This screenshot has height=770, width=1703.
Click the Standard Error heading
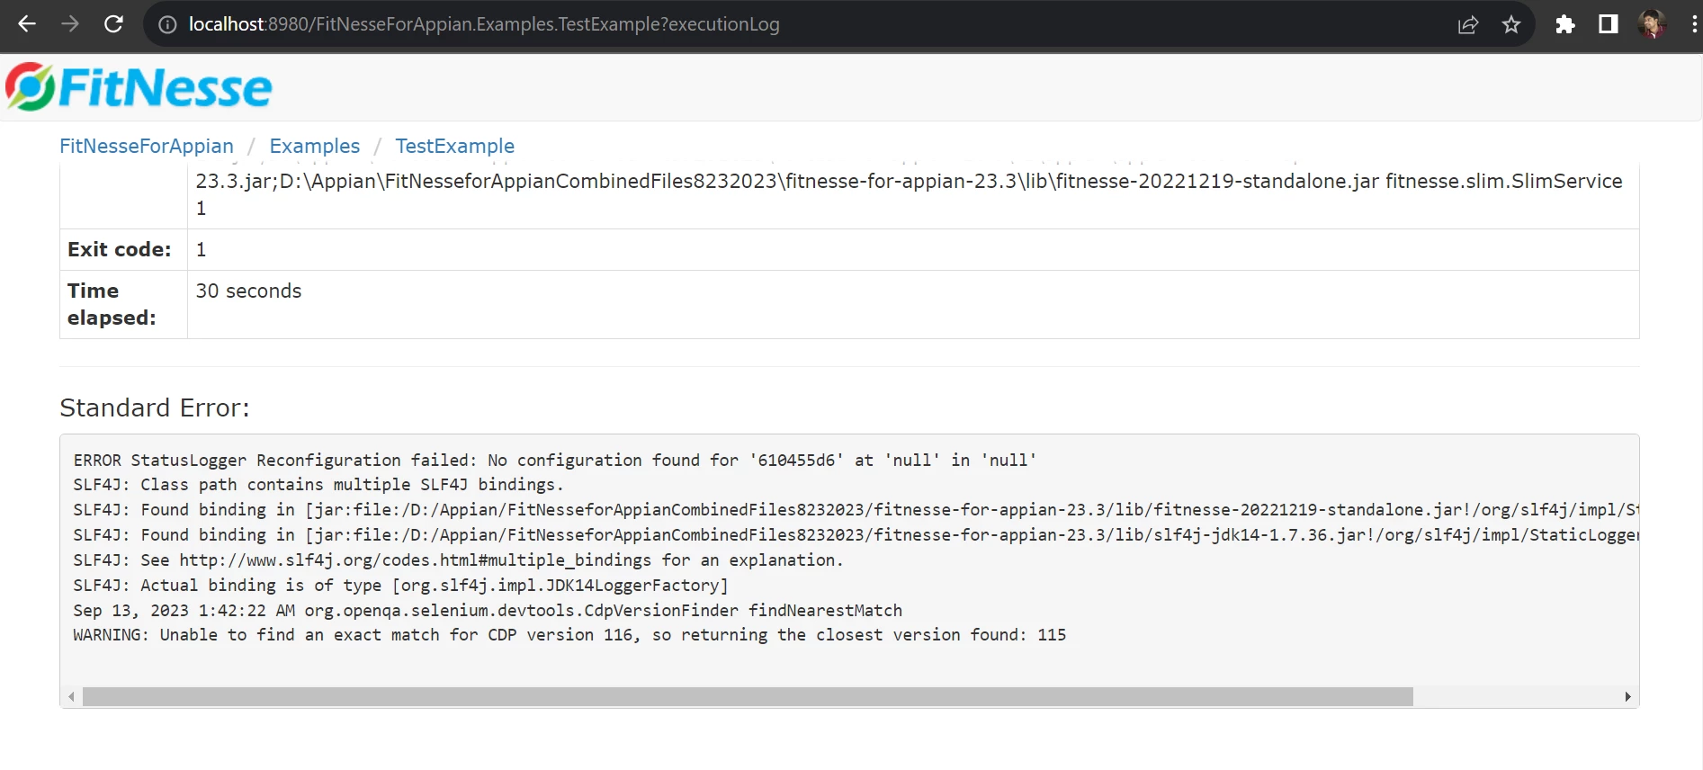[x=155, y=407]
